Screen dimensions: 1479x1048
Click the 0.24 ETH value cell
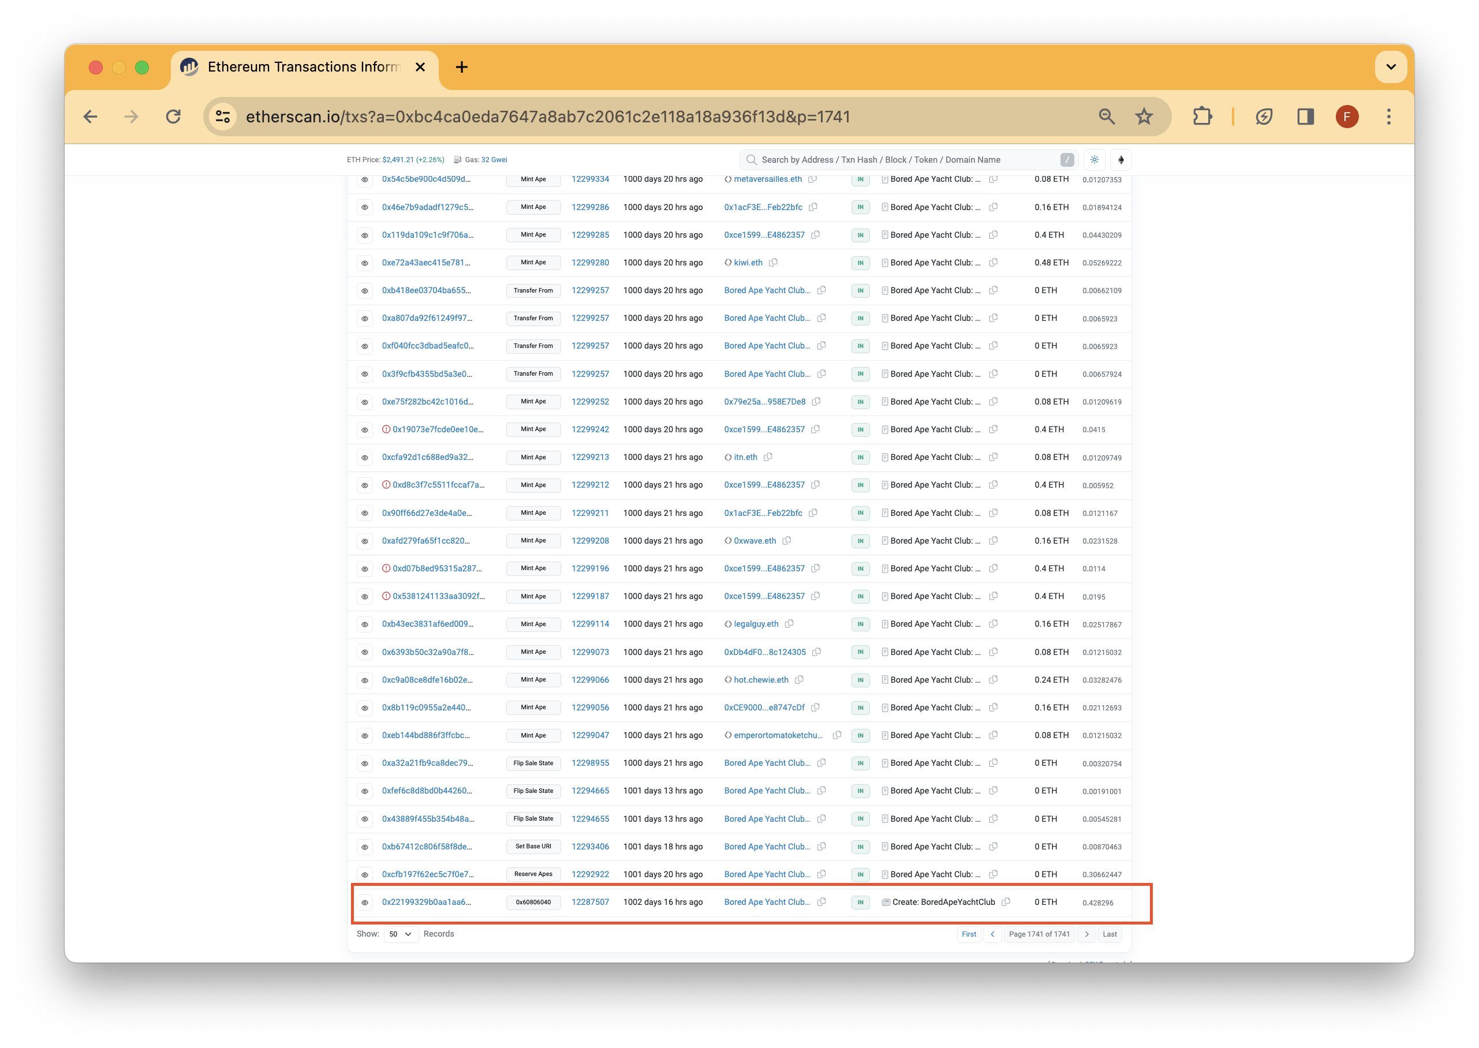(1051, 680)
